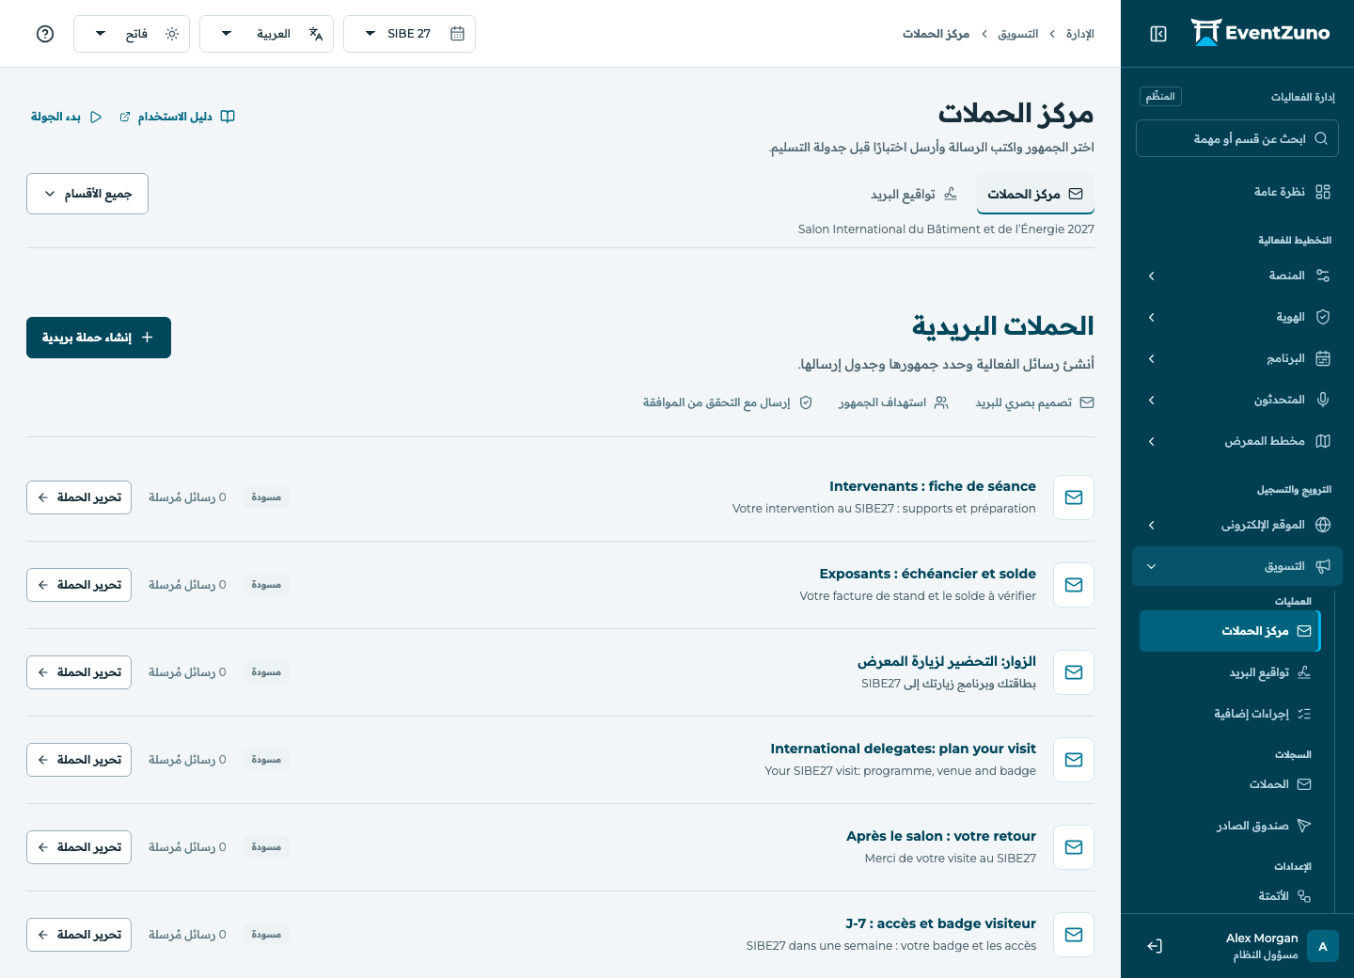
Task: Switch to the تواقيع البريد tab
Action: 914,194
